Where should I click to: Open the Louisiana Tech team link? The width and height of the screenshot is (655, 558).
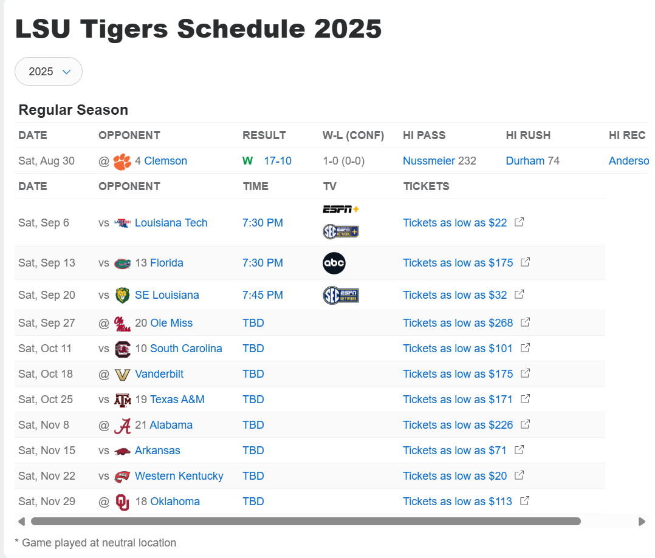(171, 223)
